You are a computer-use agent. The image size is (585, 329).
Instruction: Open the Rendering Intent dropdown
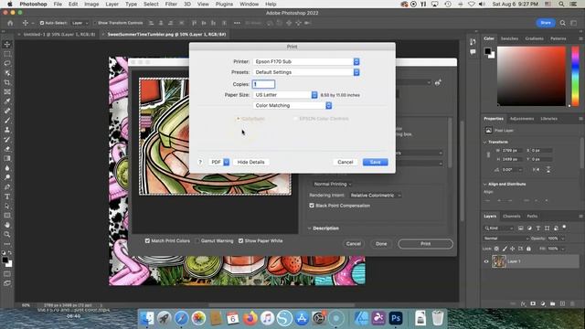click(376, 196)
